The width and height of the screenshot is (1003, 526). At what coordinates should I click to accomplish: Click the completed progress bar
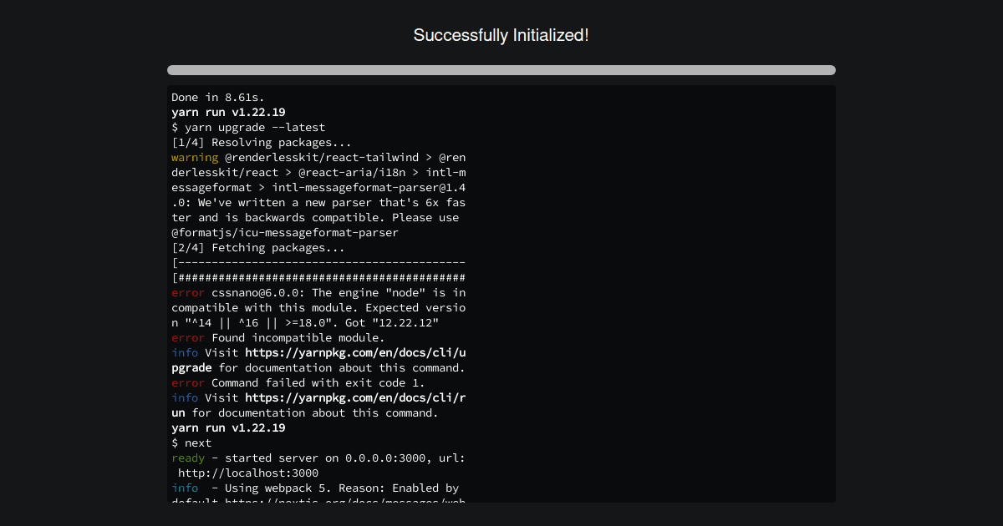(x=501, y=70)
